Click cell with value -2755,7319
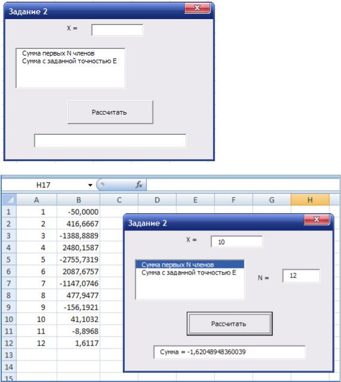 coord(78,260)
